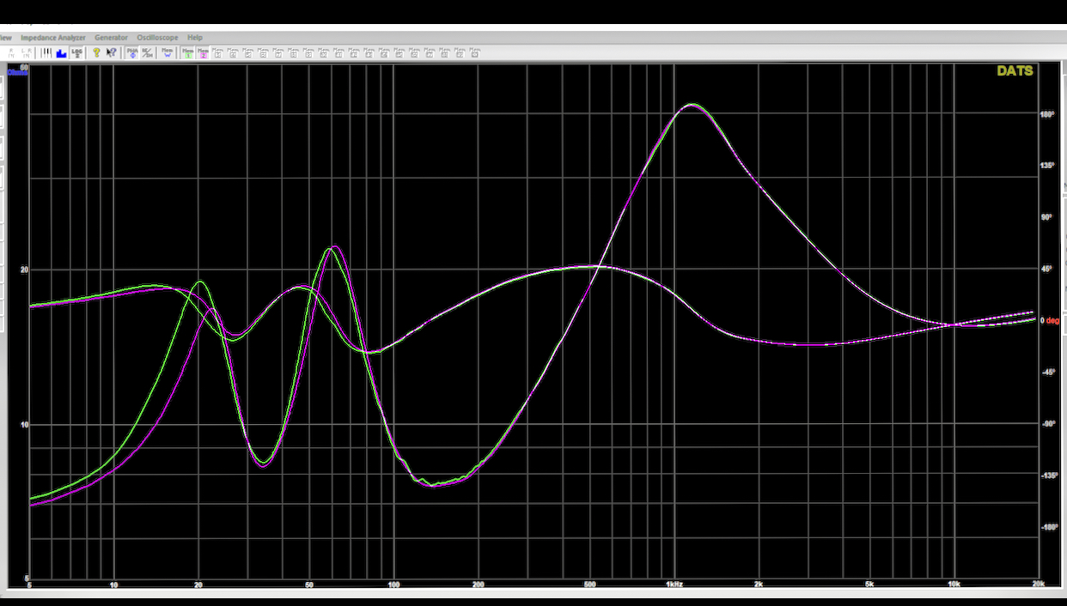
Task: Activate the context help pointer icon
Action: (x=112, y=52)
